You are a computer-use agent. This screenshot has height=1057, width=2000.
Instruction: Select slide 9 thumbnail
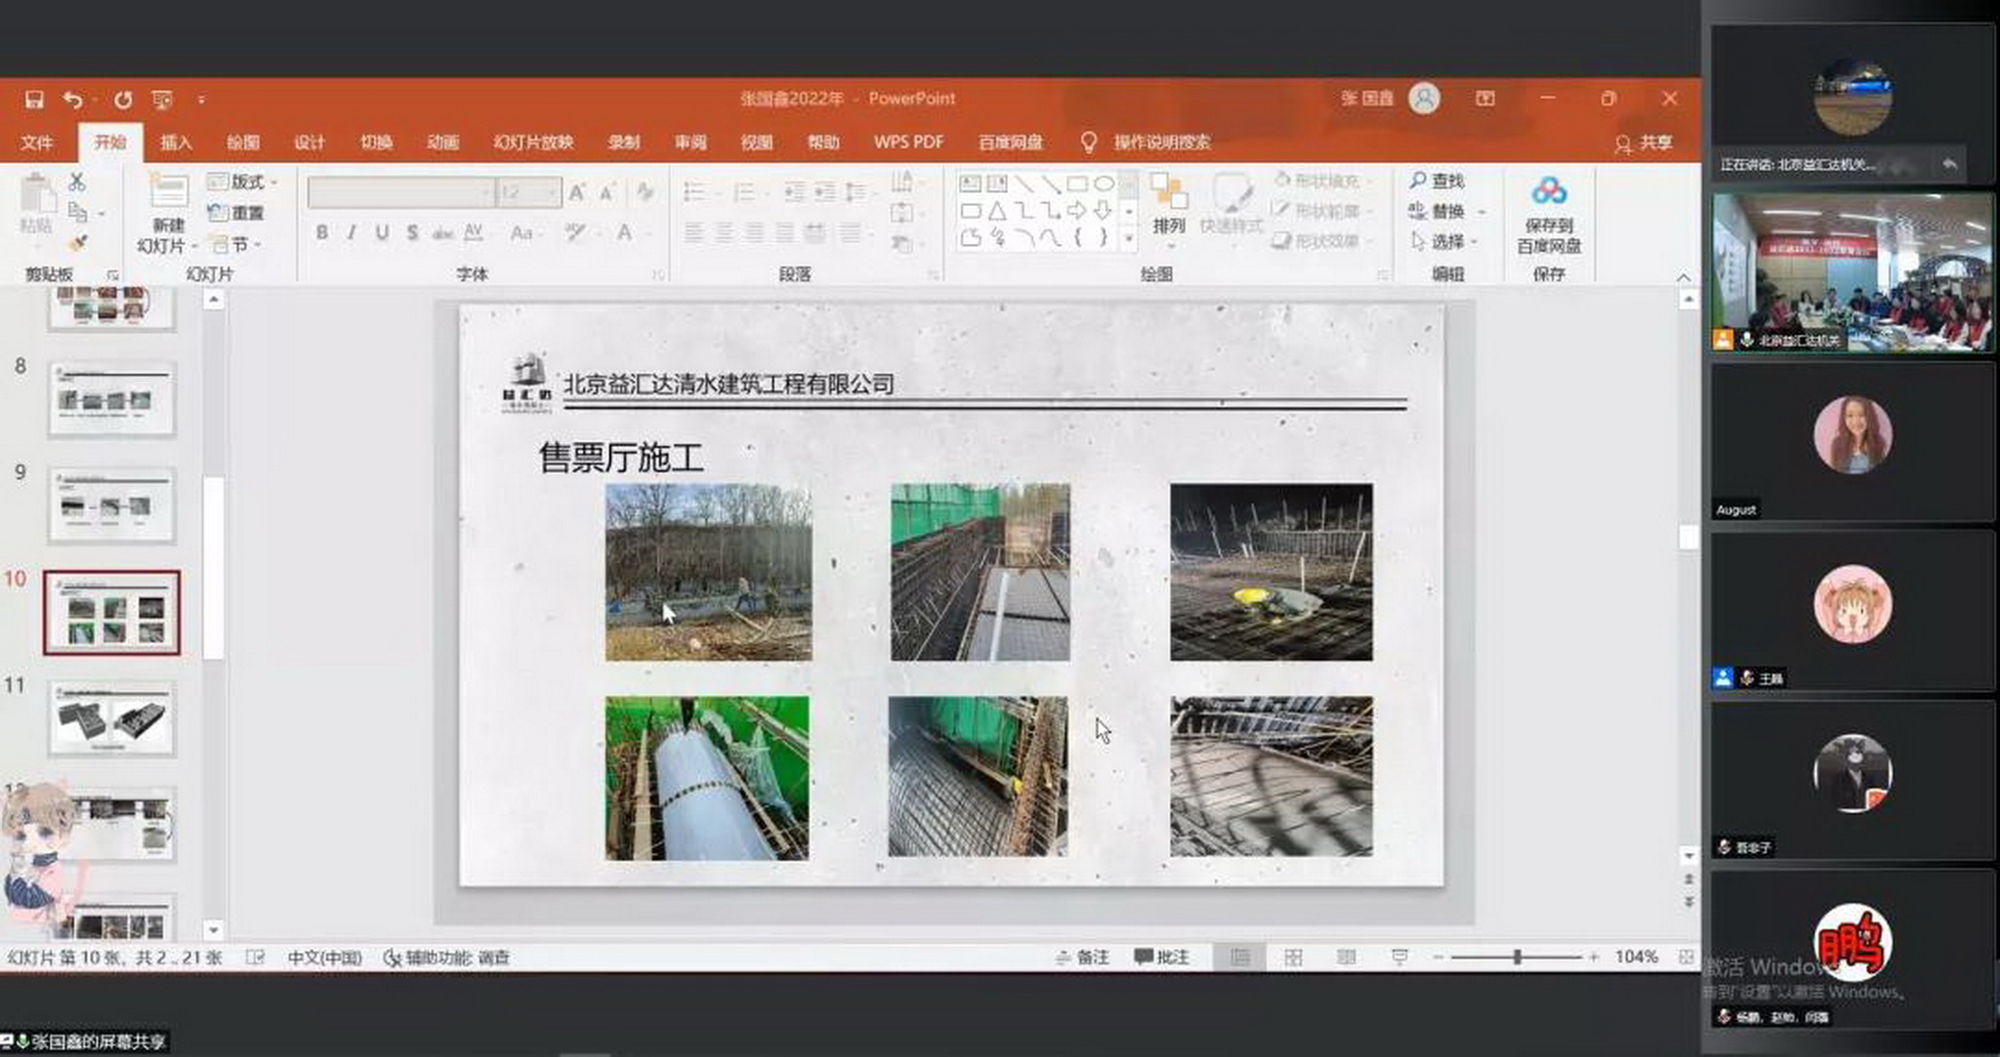111,505
